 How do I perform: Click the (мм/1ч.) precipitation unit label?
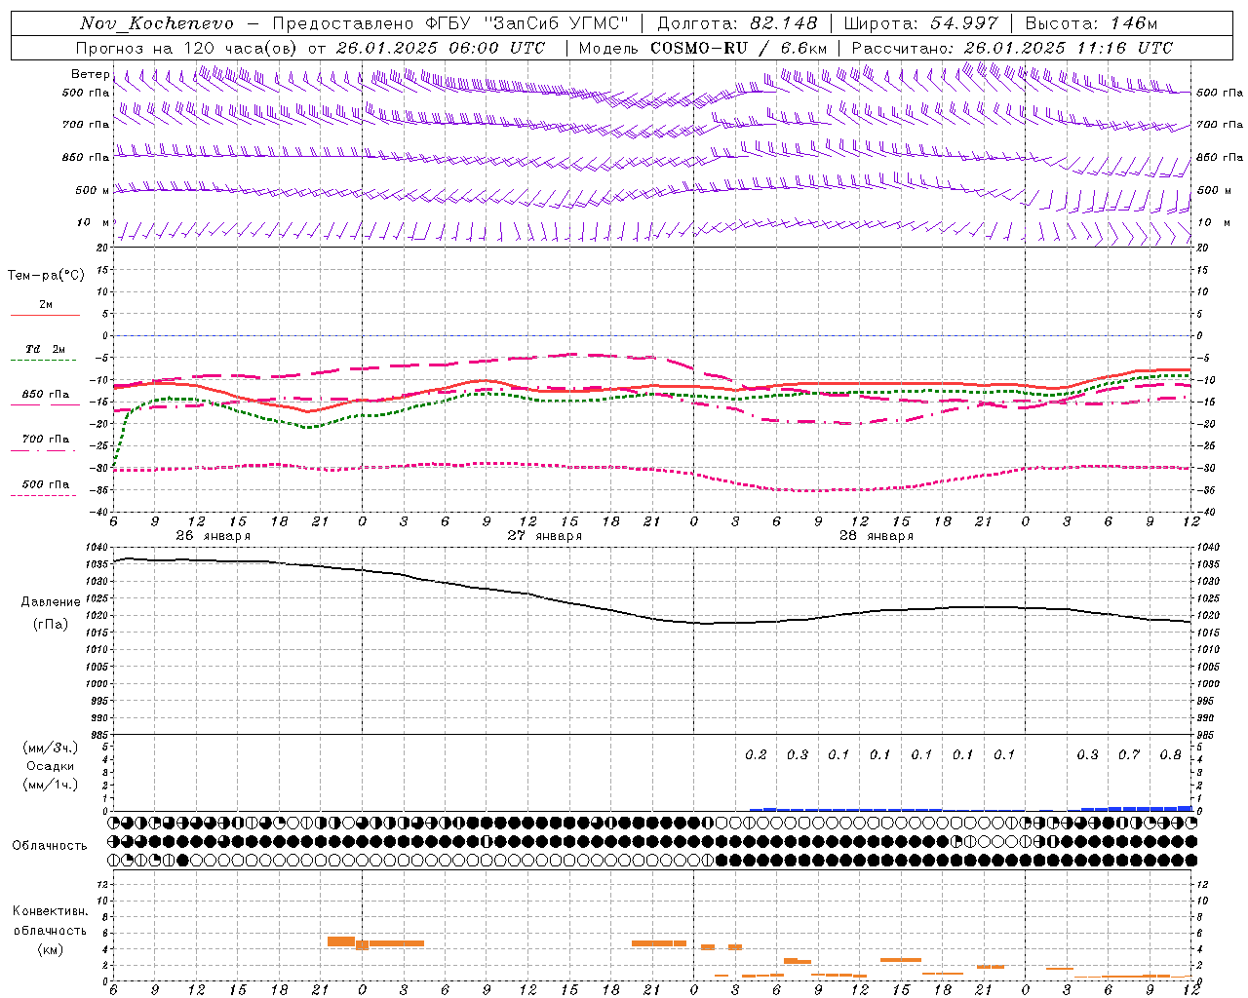(x=51, y=785)
